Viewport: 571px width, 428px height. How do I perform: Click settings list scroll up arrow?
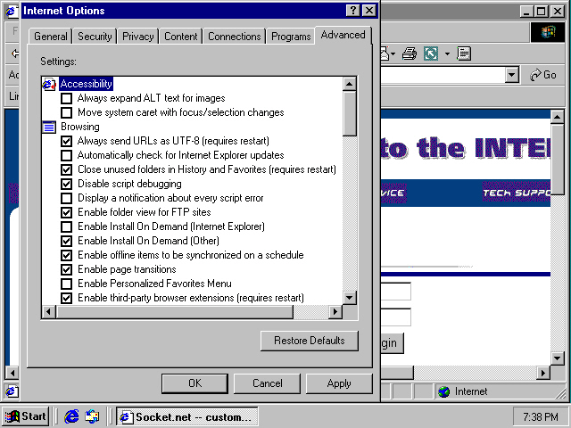pos(350,84)
